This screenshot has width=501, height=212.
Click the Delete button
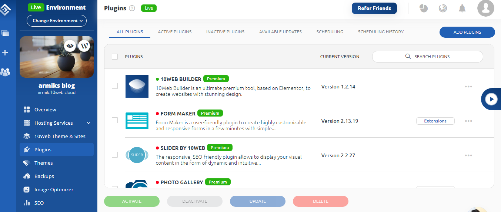point(321,201)
